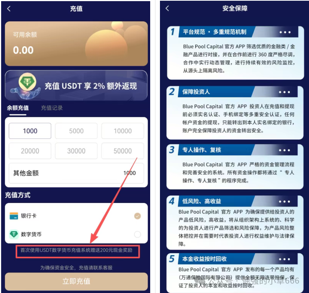This screenshot has height=293, width=309.
Task: Select the 银行卡 payment radio button
Action: pos(137,216)
